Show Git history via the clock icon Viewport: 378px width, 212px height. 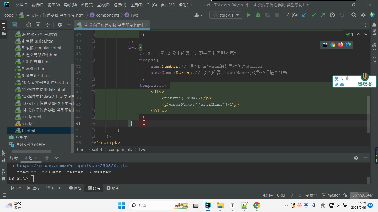[332, 15]
